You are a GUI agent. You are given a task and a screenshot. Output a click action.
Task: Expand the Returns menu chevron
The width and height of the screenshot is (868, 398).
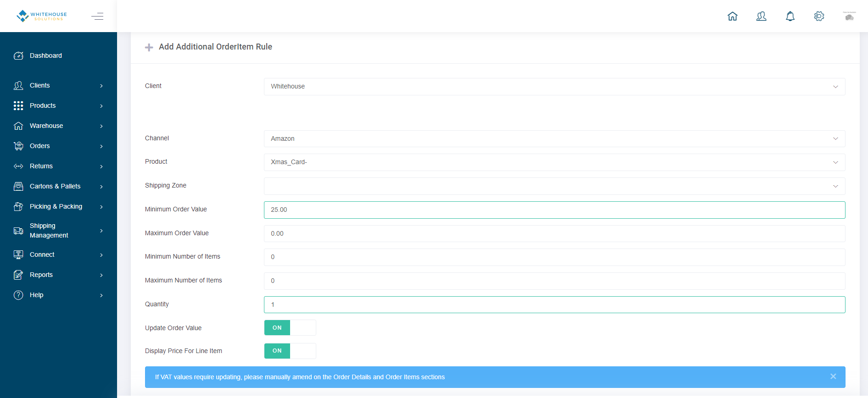click(x=101, y=166)
